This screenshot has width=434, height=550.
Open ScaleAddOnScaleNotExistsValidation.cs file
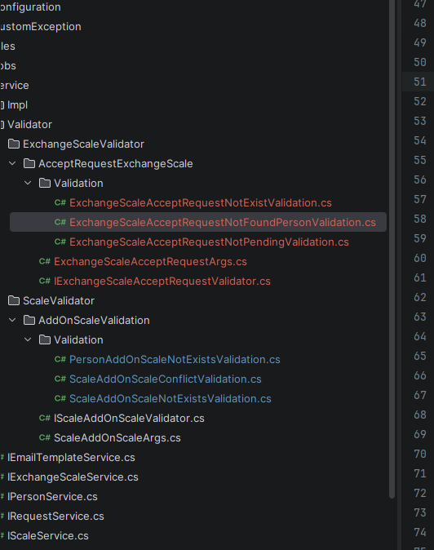tap(170, 399)
